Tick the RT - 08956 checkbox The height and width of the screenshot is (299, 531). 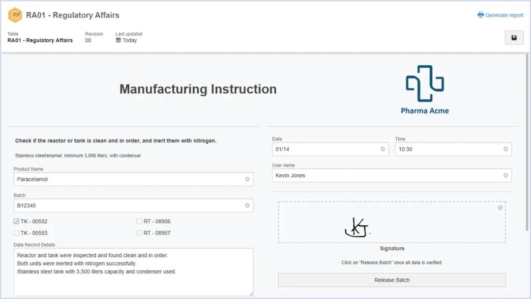140,221
